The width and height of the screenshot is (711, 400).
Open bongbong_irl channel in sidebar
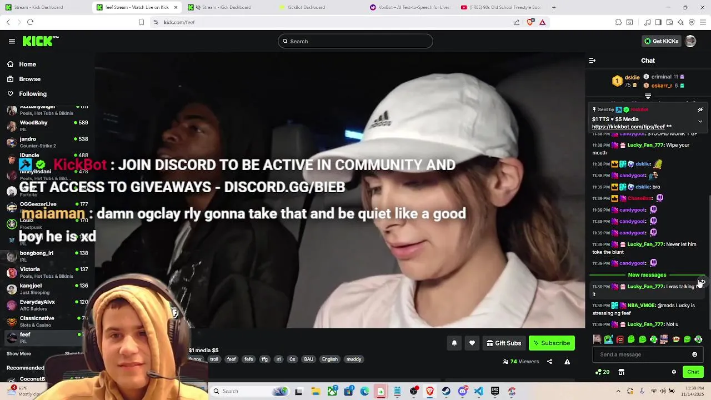pyautogui.click(x=47, y=256)
